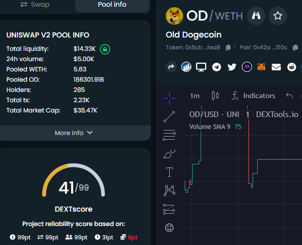
Task: Click the Holders value 285
Action: tap(79, 90)
